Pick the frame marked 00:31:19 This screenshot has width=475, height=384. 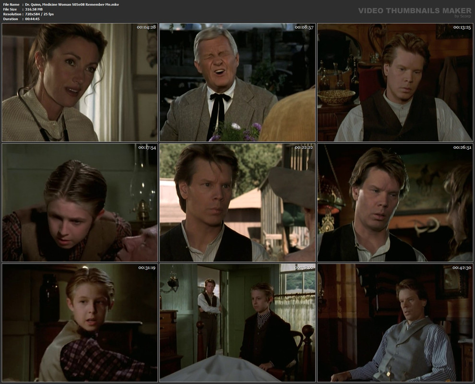tap(80, 323)
